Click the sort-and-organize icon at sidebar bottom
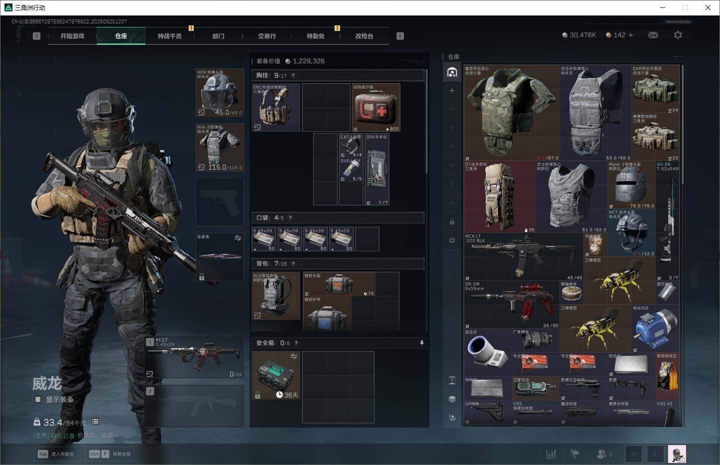The image size is (720, 465). coord(452,418)
